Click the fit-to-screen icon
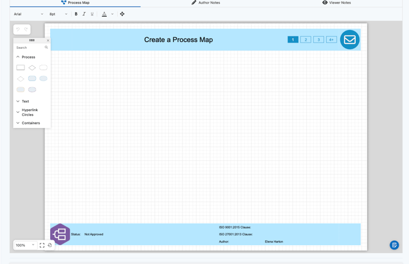This screenshot has height=264, width=409. (x=42, y=245)
